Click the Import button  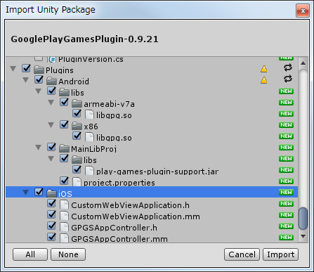pos(280,254)
